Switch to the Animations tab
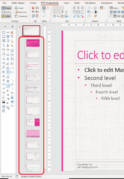 coord(106,3)
